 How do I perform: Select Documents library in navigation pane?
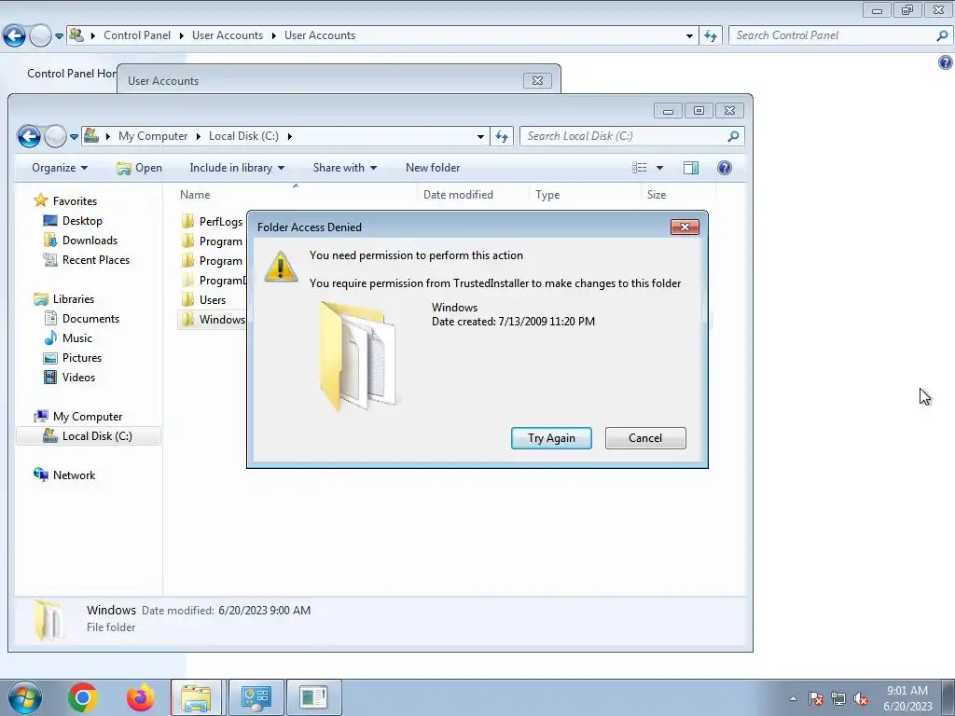click(x=82, y=319)
